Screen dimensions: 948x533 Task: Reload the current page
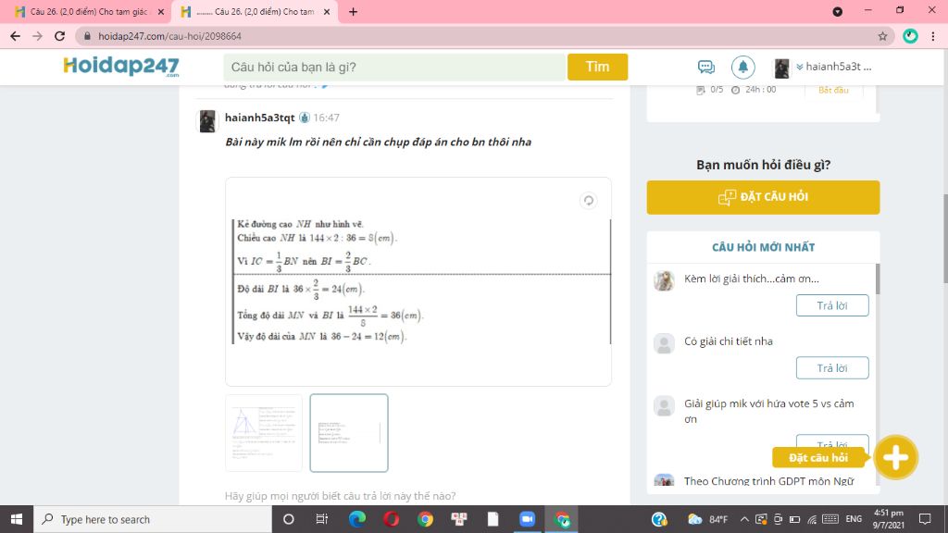pyautogui.click(x=59, y=36)
